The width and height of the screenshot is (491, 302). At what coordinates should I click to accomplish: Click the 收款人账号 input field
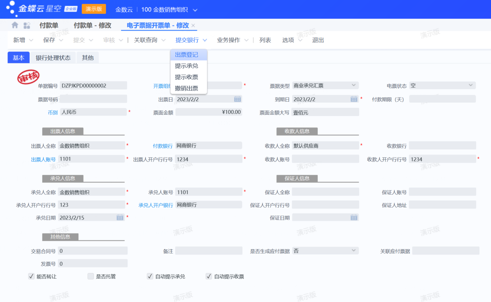click(x=325, y=159)
